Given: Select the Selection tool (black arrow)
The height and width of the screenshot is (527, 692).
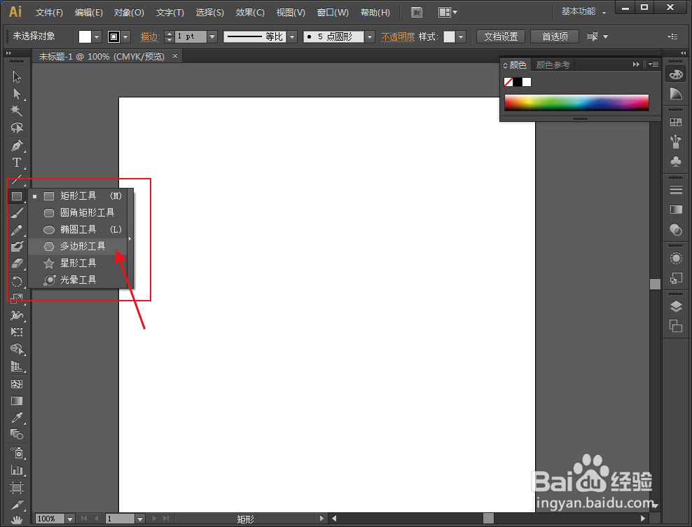Looking at the screenshot, I should (x=17, y=77).
